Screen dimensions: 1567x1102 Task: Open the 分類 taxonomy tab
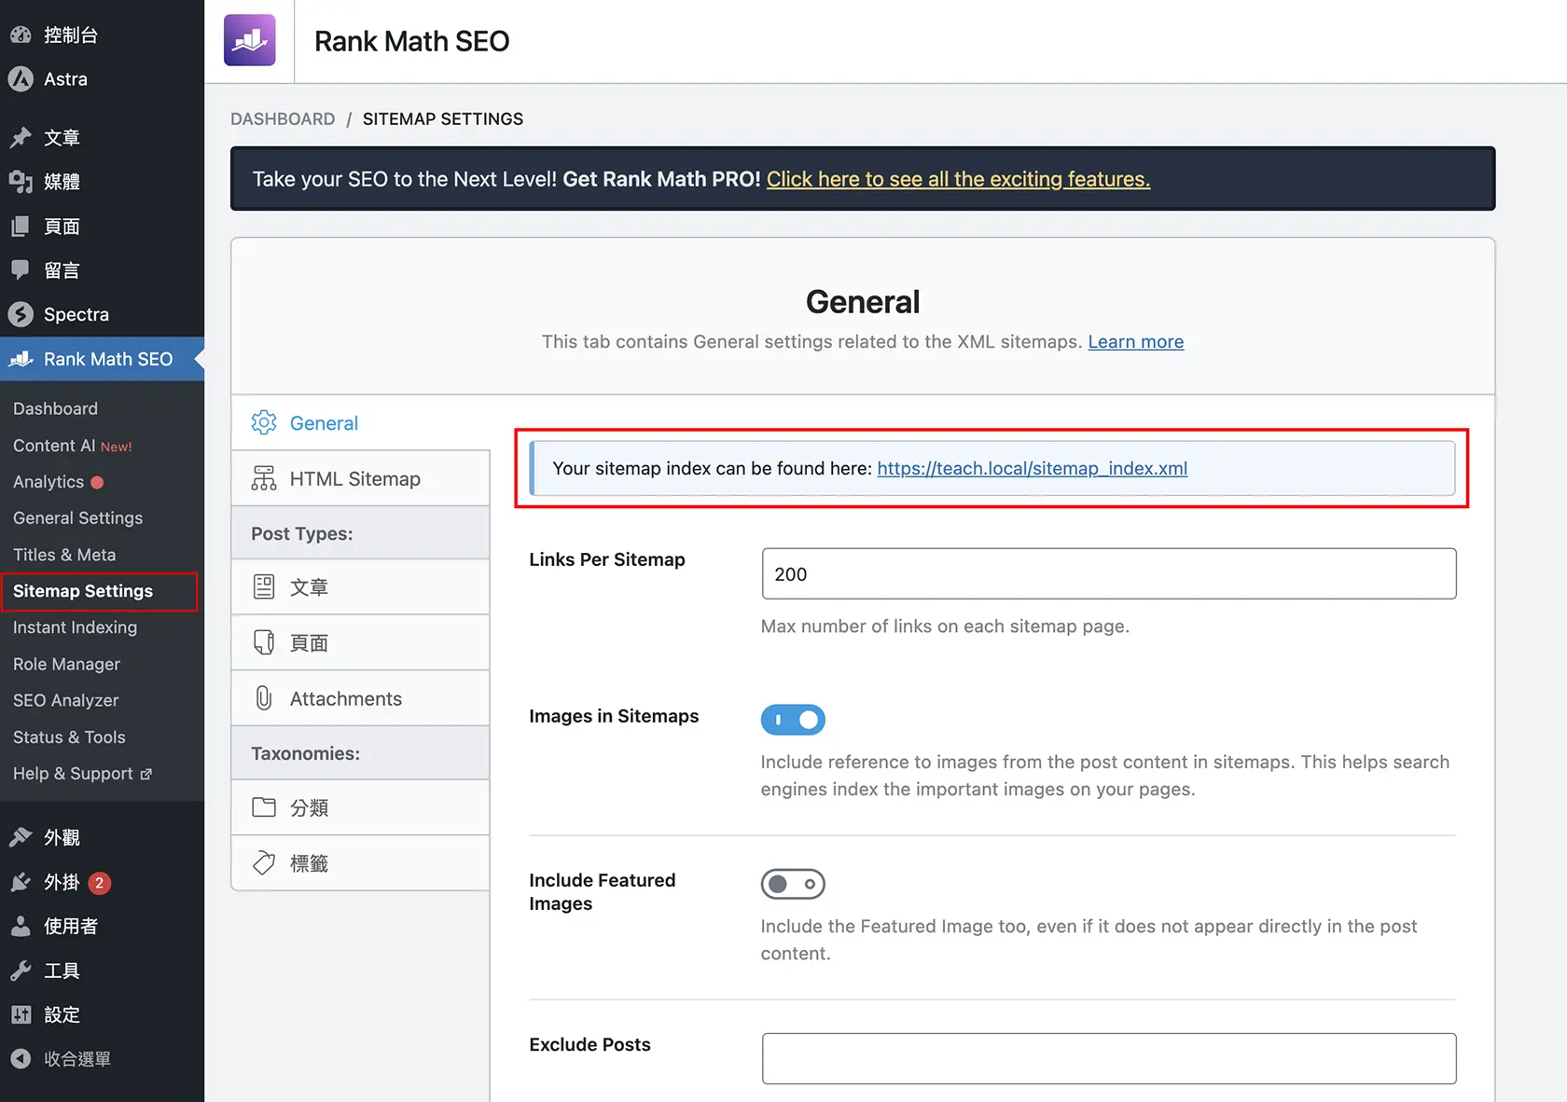[360, 807]
